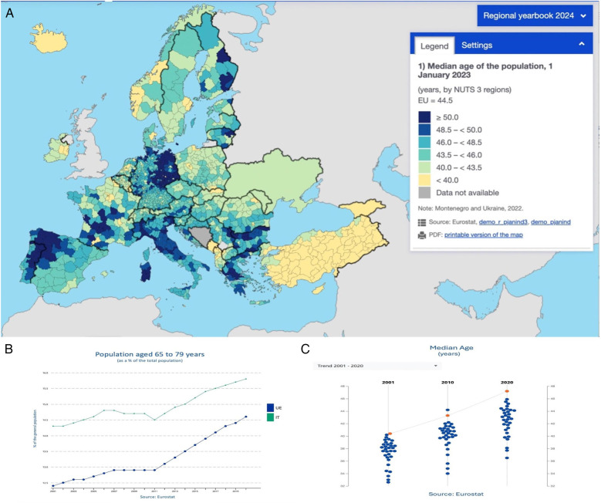Click the 2010 column header label
The height and width of the screenshot is (503, 601).
(x=447, y=382)
